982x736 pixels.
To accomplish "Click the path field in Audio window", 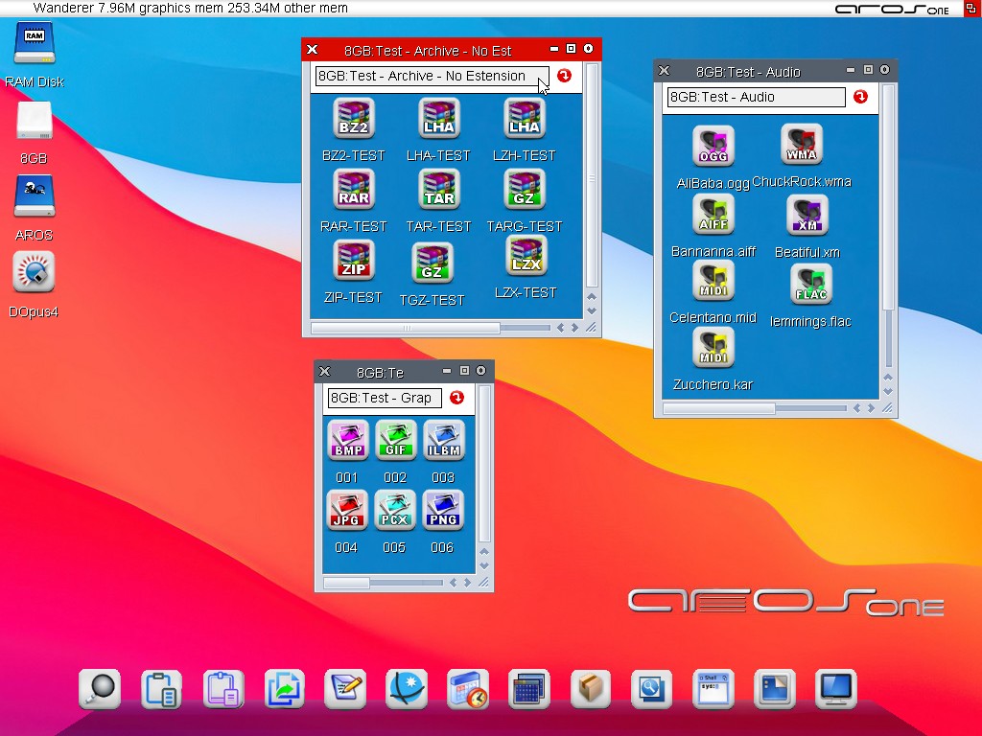I will click(x=756, y=97).
